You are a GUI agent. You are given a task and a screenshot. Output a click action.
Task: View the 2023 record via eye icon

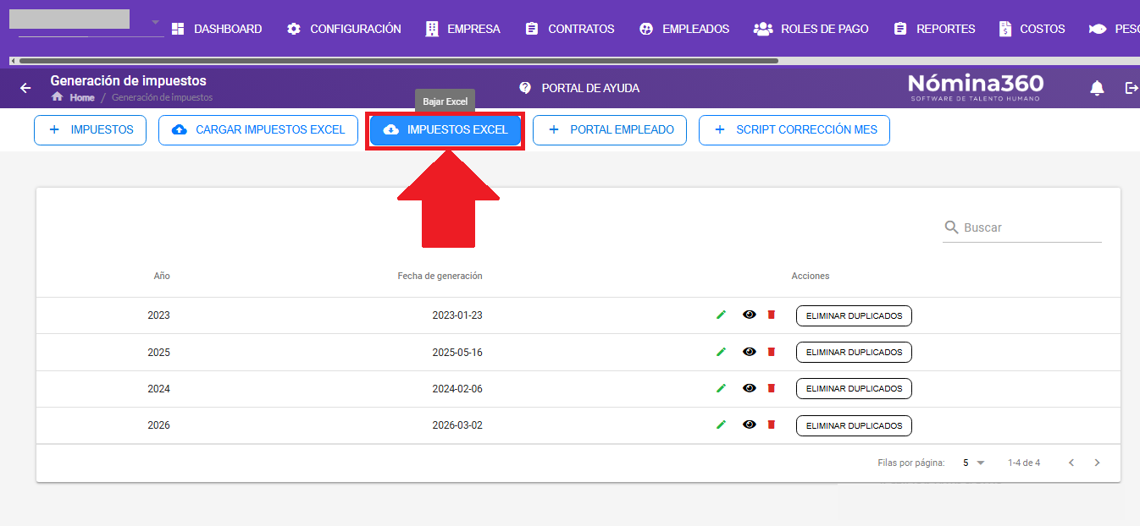tap(750, 315)
